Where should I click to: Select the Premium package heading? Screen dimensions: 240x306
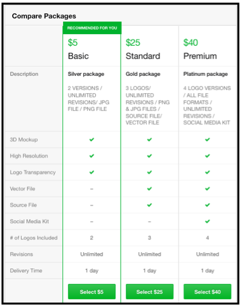[x=200, y=56]
